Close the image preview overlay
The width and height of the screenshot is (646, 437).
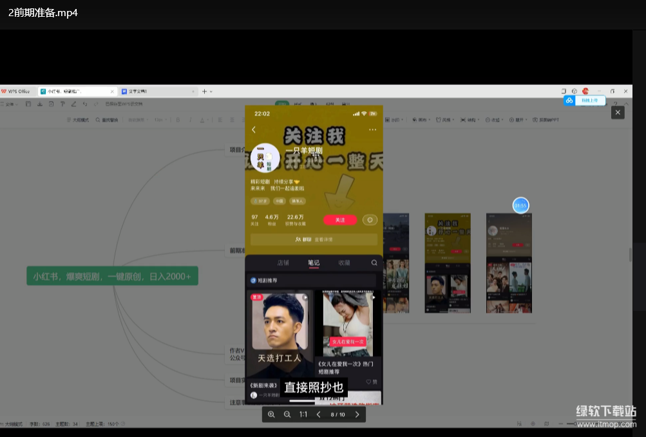(x=618, y=113)
